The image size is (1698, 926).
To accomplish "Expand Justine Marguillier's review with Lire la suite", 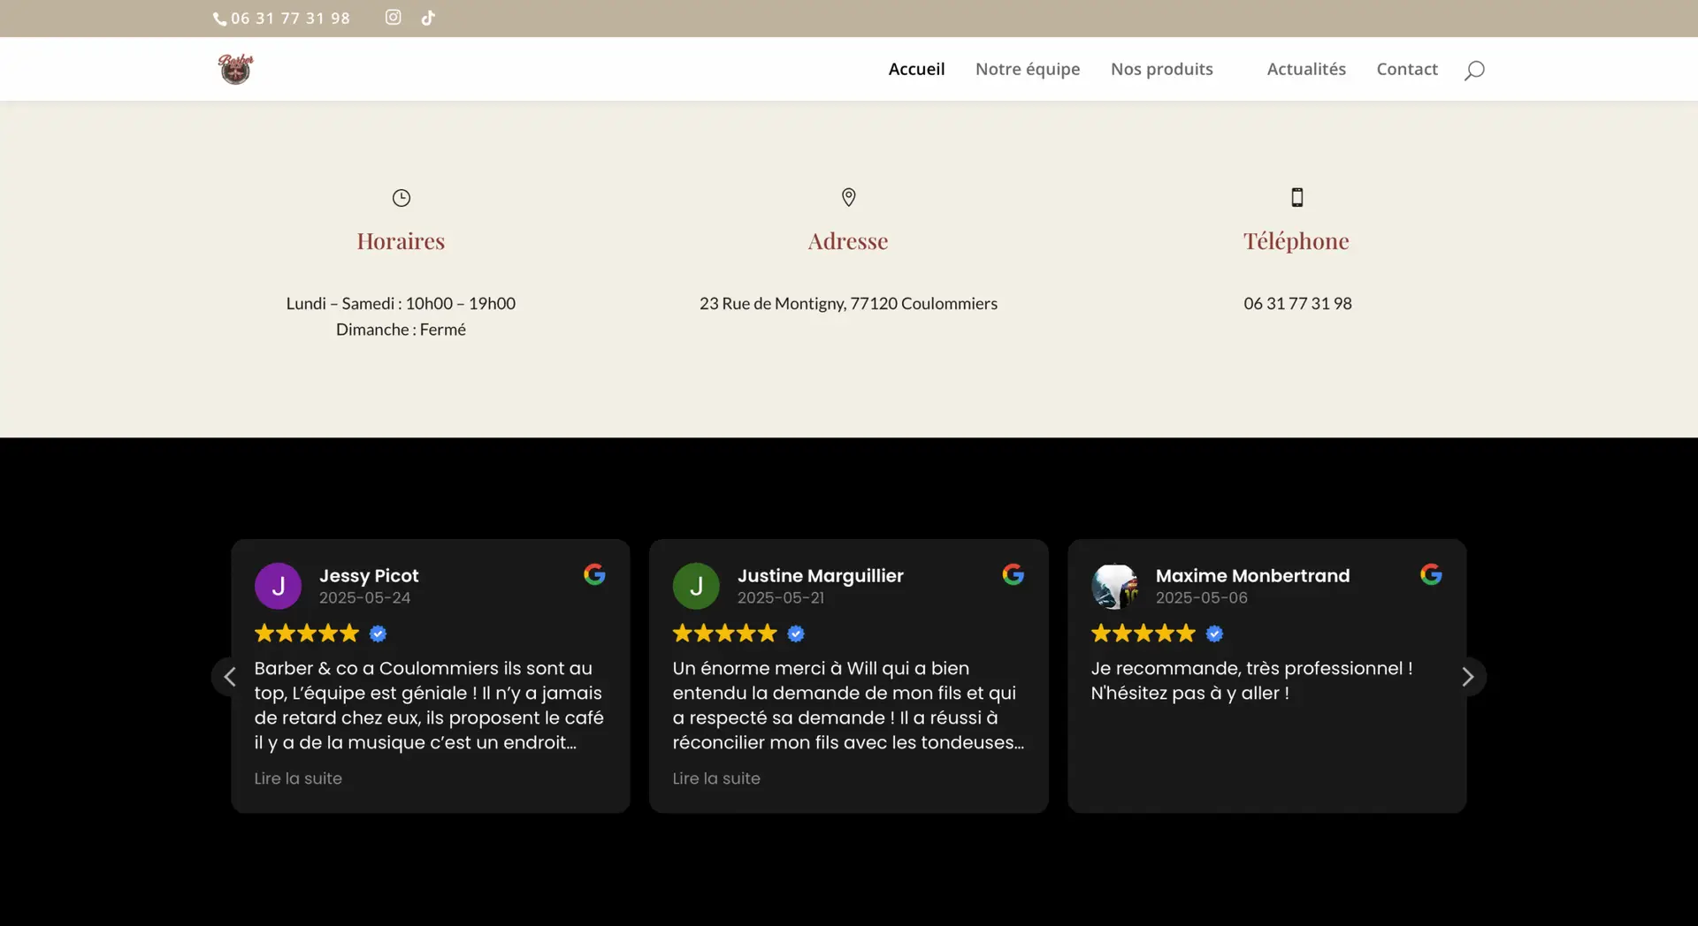I will [x=716, y=778].
